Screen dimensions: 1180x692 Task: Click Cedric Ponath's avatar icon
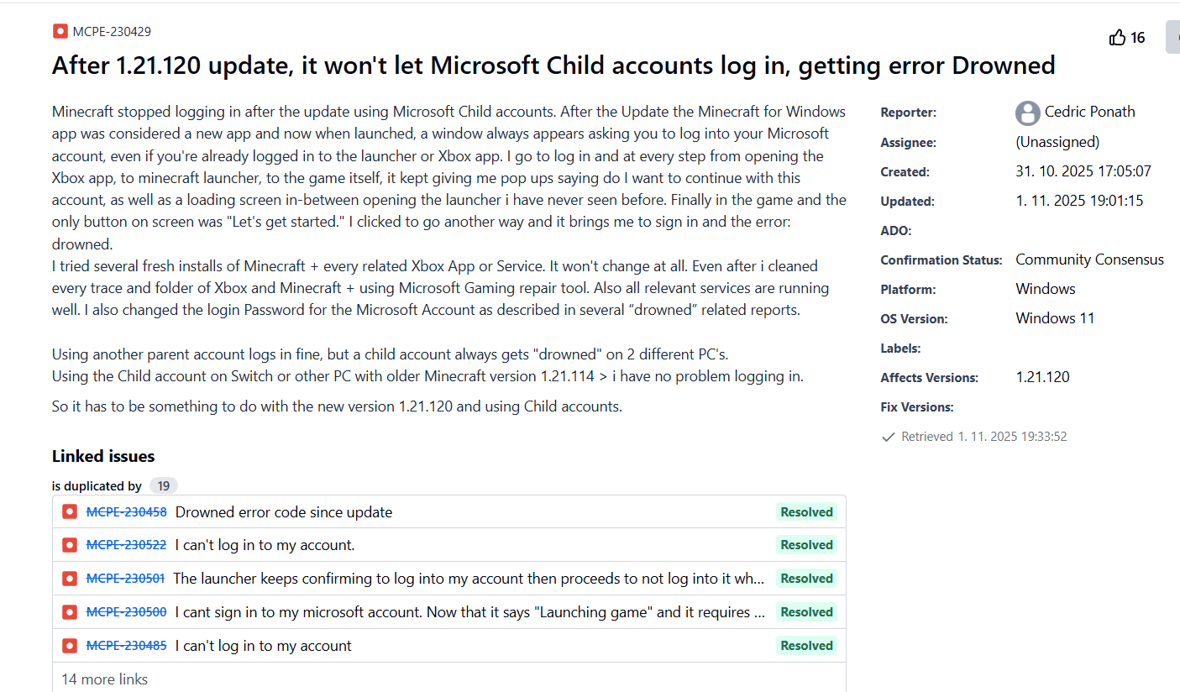tap(1027, 113)
